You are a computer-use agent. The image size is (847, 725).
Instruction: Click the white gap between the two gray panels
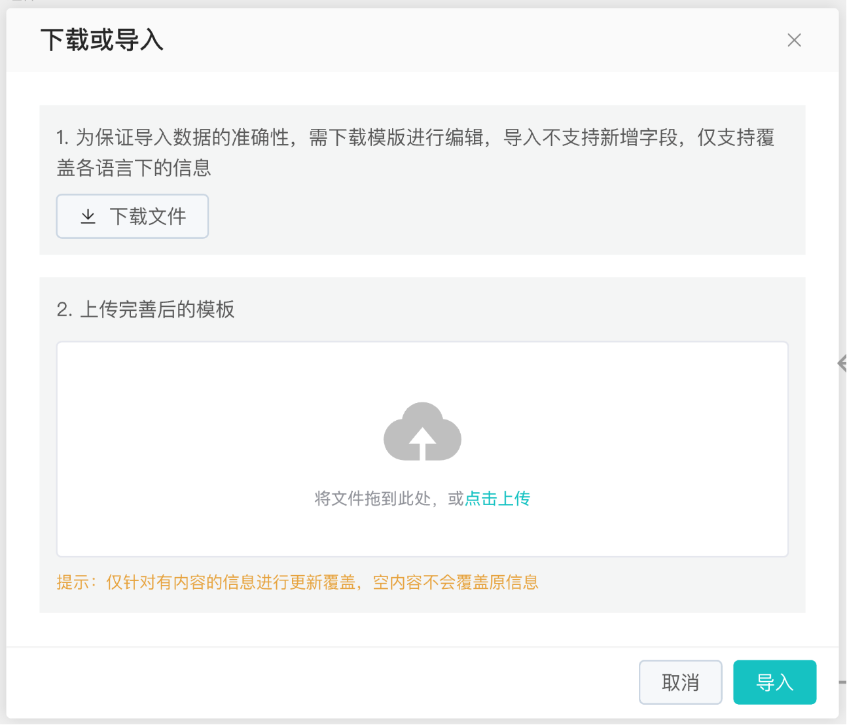pyautogui.click(x=422, y=266)
